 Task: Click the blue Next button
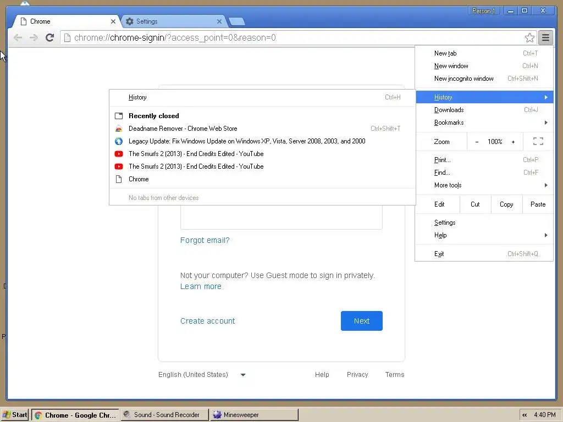pos(362,321)
